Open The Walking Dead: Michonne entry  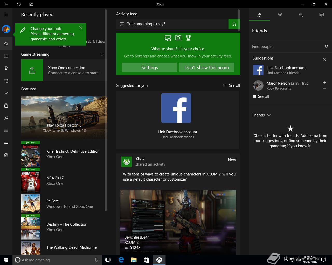[x=64, y=247]
